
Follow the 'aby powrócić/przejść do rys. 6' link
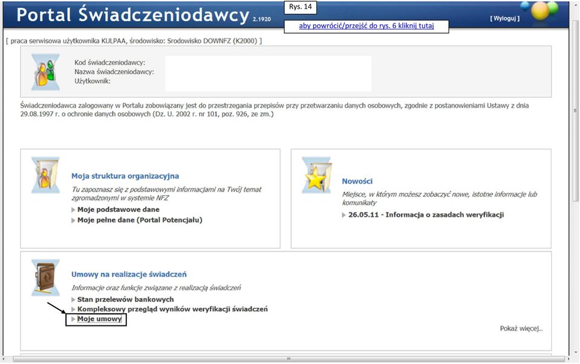click(366, 26)
